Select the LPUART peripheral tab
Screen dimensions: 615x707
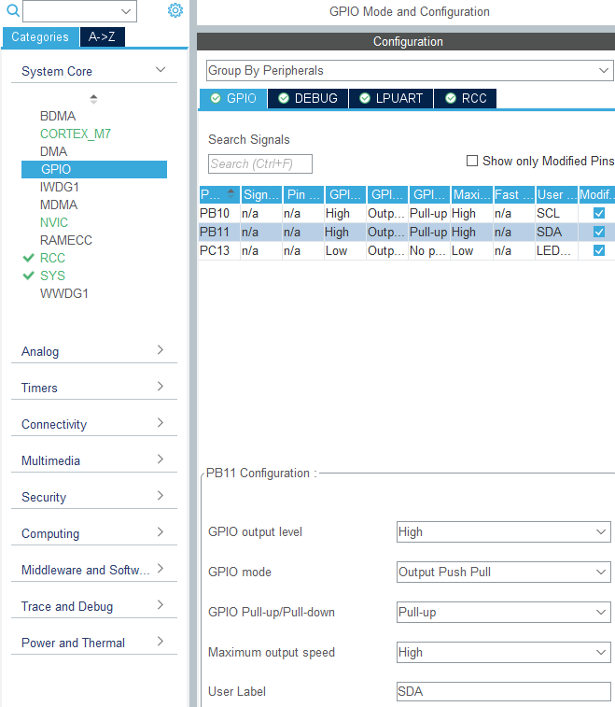[x=391, y=98]
